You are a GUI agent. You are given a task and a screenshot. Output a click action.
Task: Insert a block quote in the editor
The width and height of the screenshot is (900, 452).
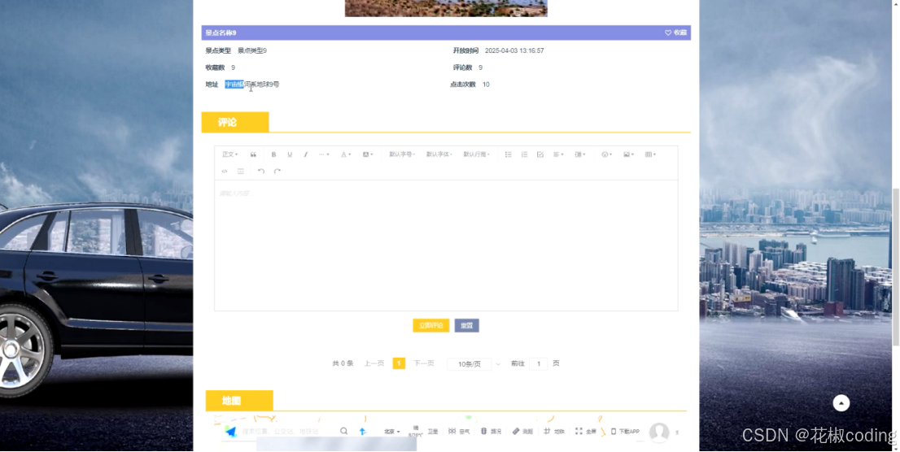(253, 155)
